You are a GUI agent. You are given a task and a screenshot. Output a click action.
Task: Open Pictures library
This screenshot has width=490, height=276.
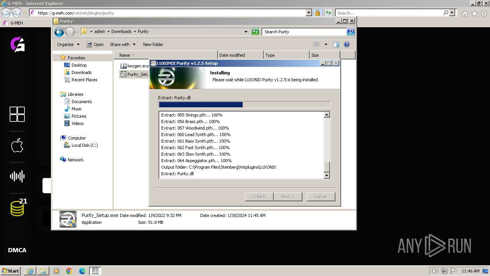coord(79,116)
